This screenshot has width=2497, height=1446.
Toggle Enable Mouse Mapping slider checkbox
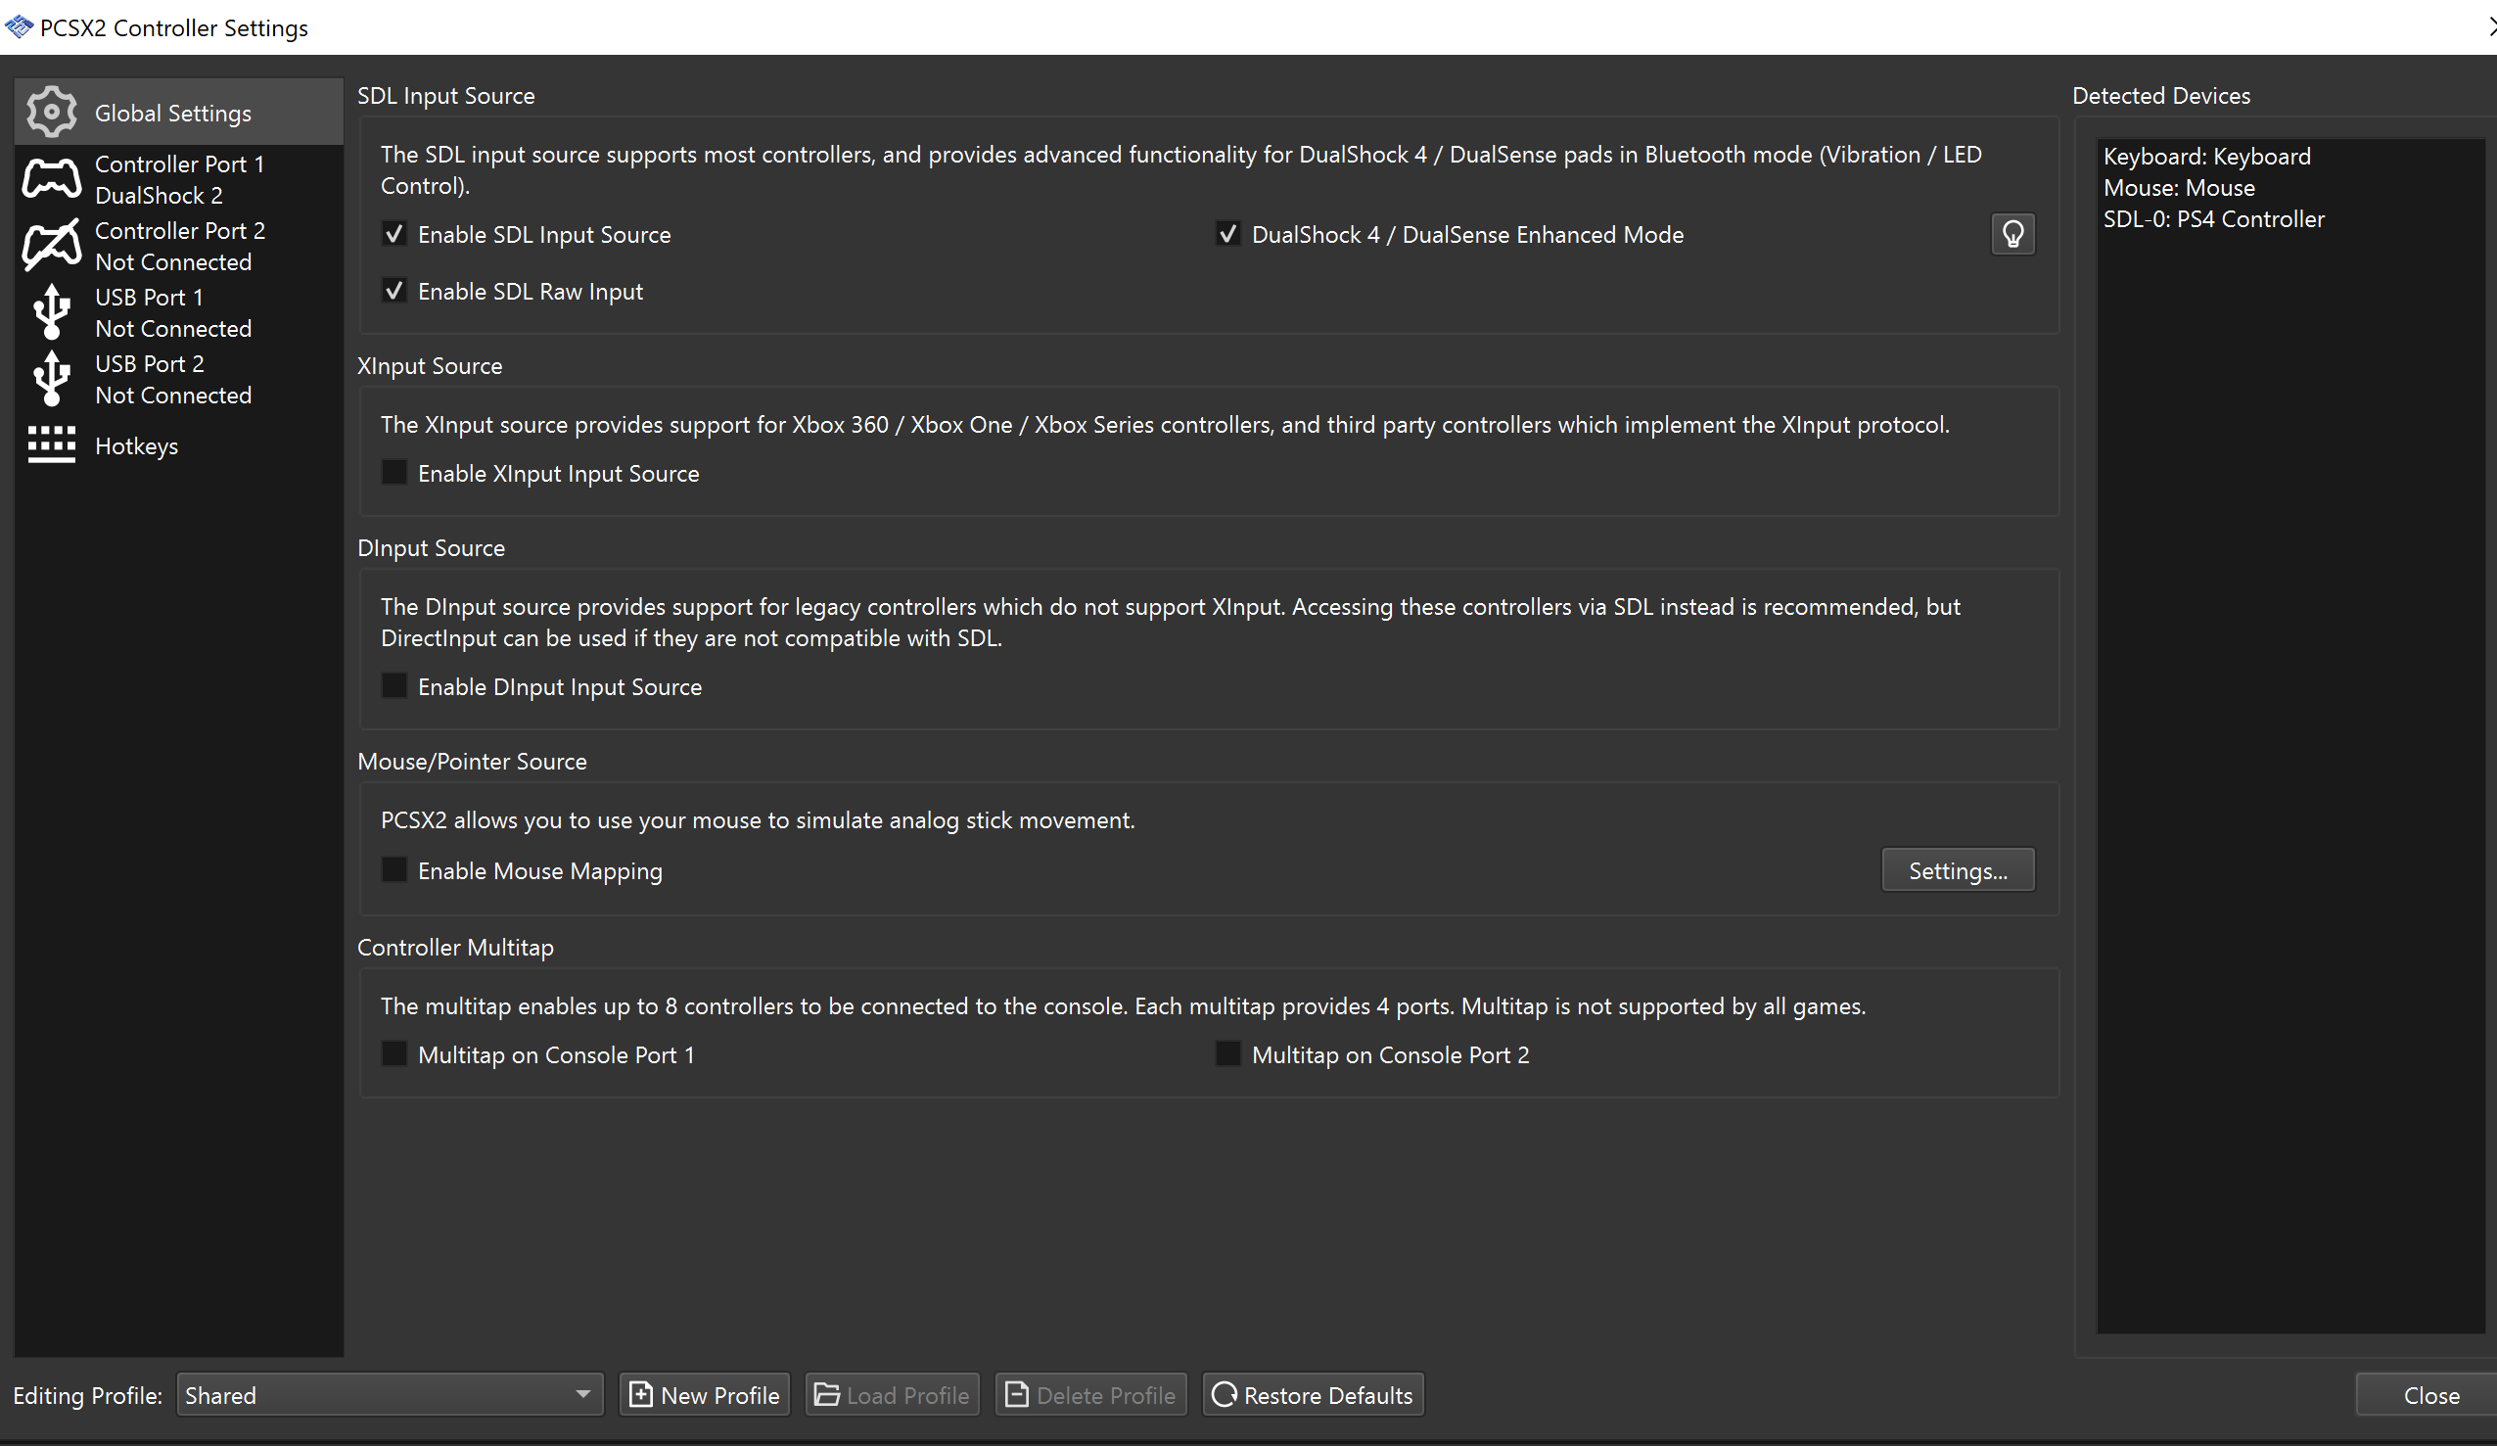(393, 869)
